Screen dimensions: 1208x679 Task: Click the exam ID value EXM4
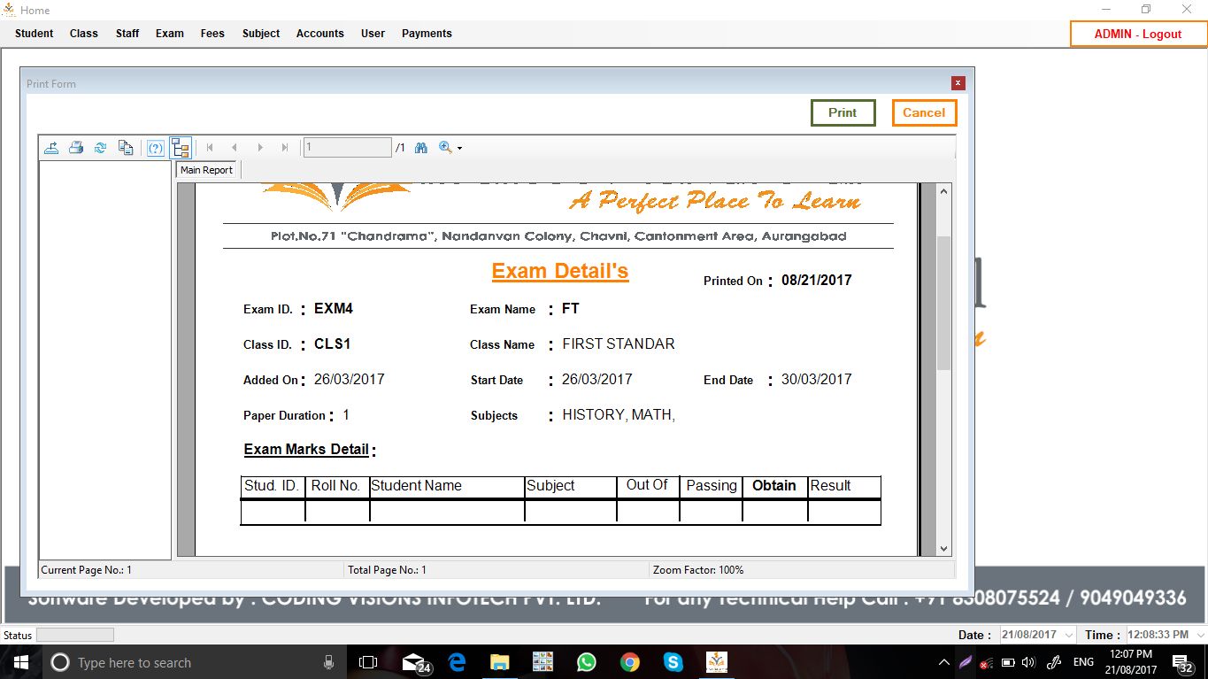334,309
